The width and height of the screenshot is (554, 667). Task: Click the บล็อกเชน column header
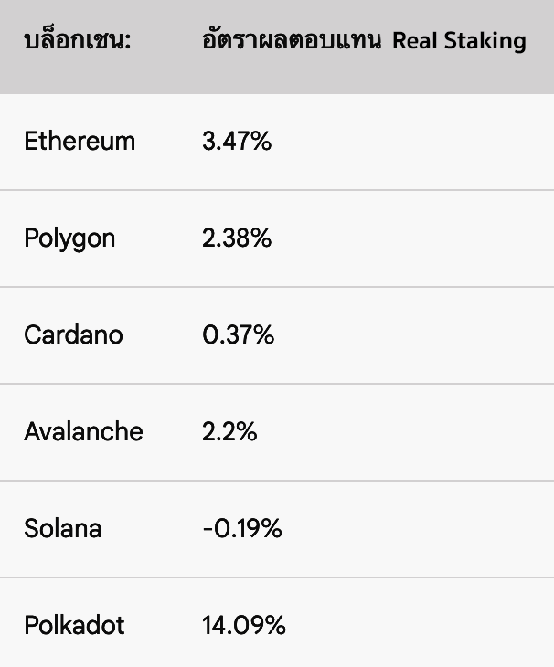pyautogui.click(x=78, y=42)
